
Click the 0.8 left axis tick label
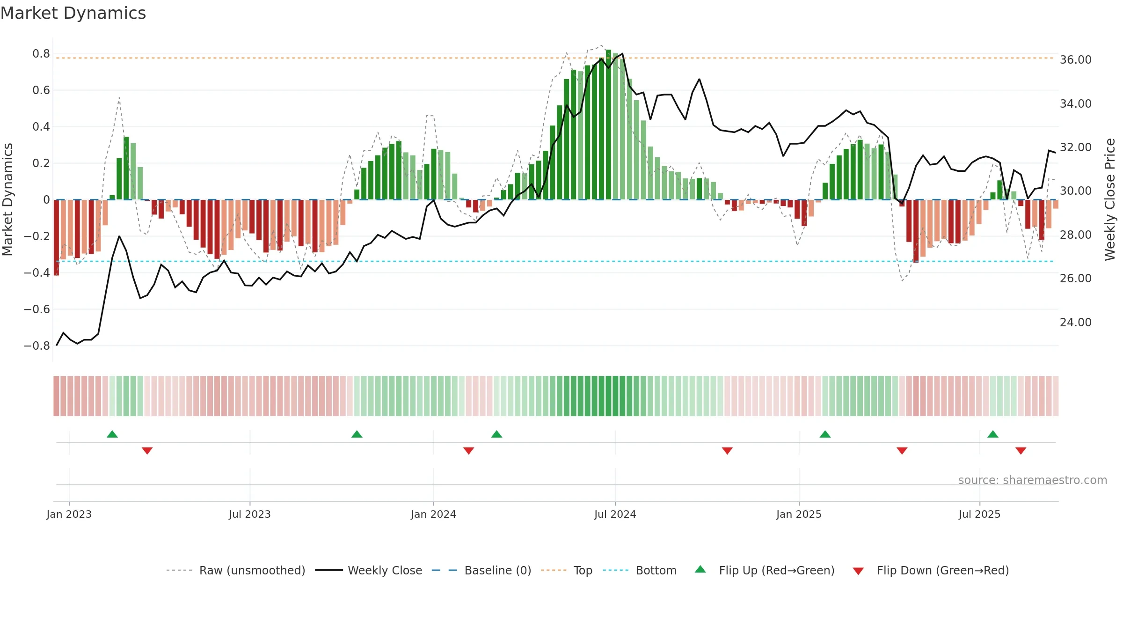click(41, 54)
